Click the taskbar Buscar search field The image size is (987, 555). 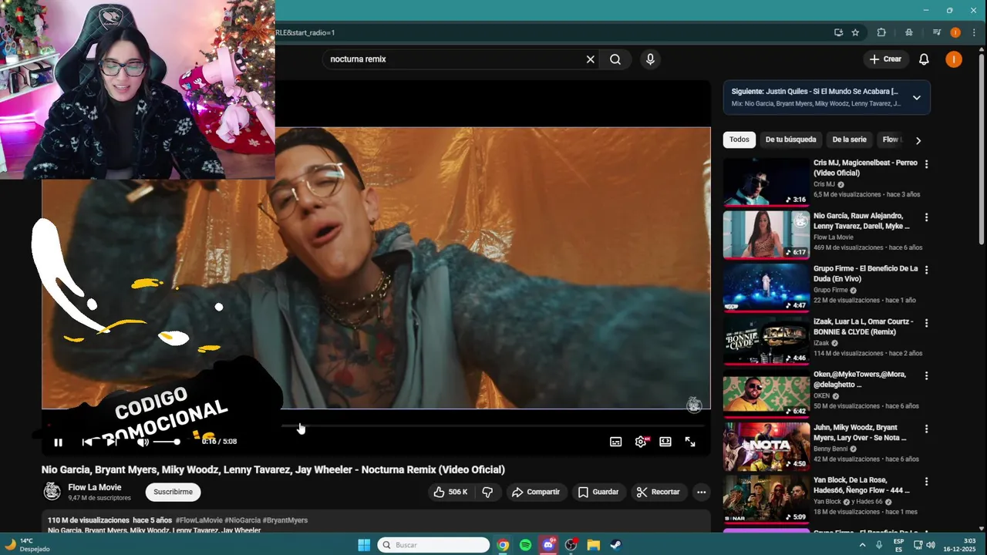pyautogui.click(x=434, y=545)
